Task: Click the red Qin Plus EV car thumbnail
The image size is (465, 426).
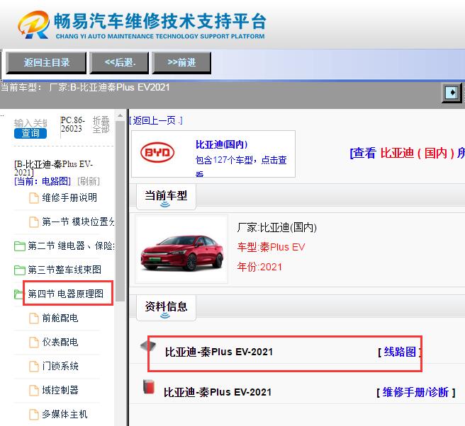Action: [181, 249]
